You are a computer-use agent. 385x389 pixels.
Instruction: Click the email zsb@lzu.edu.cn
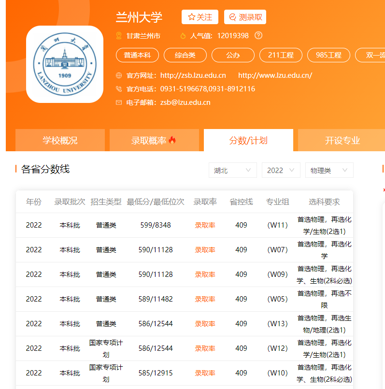click(185, 102)
